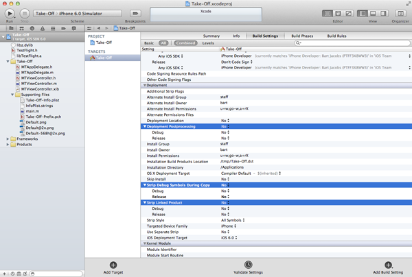412x277 pixels.
Task: Show the Symbol navigator
Action: tap(21, 28)
